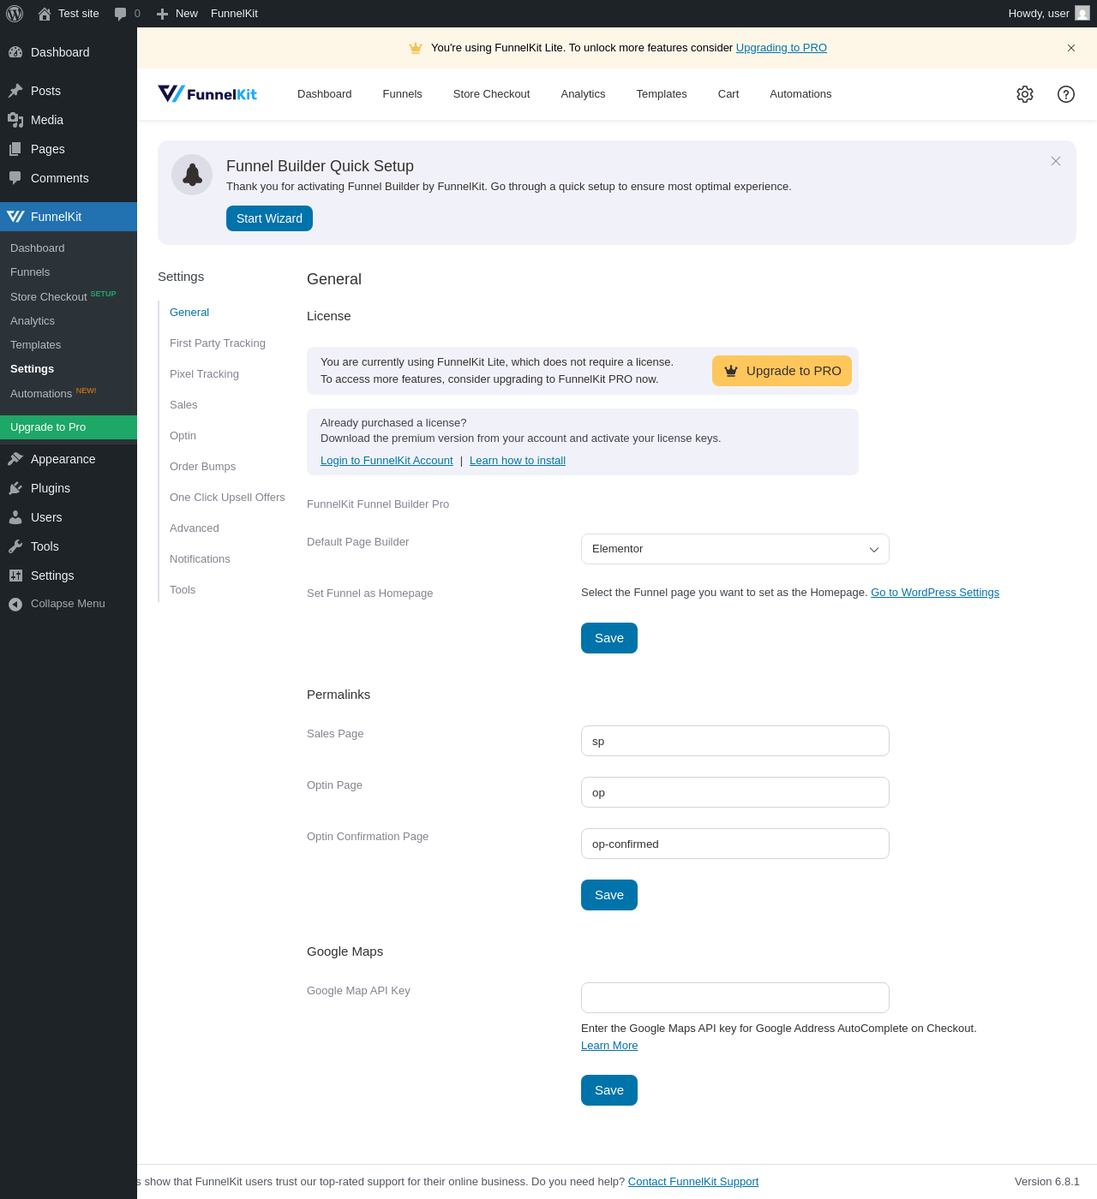Click the Appearance paintbrush icon
This screenshot has width=1097, height=1199.
point(15,459)
